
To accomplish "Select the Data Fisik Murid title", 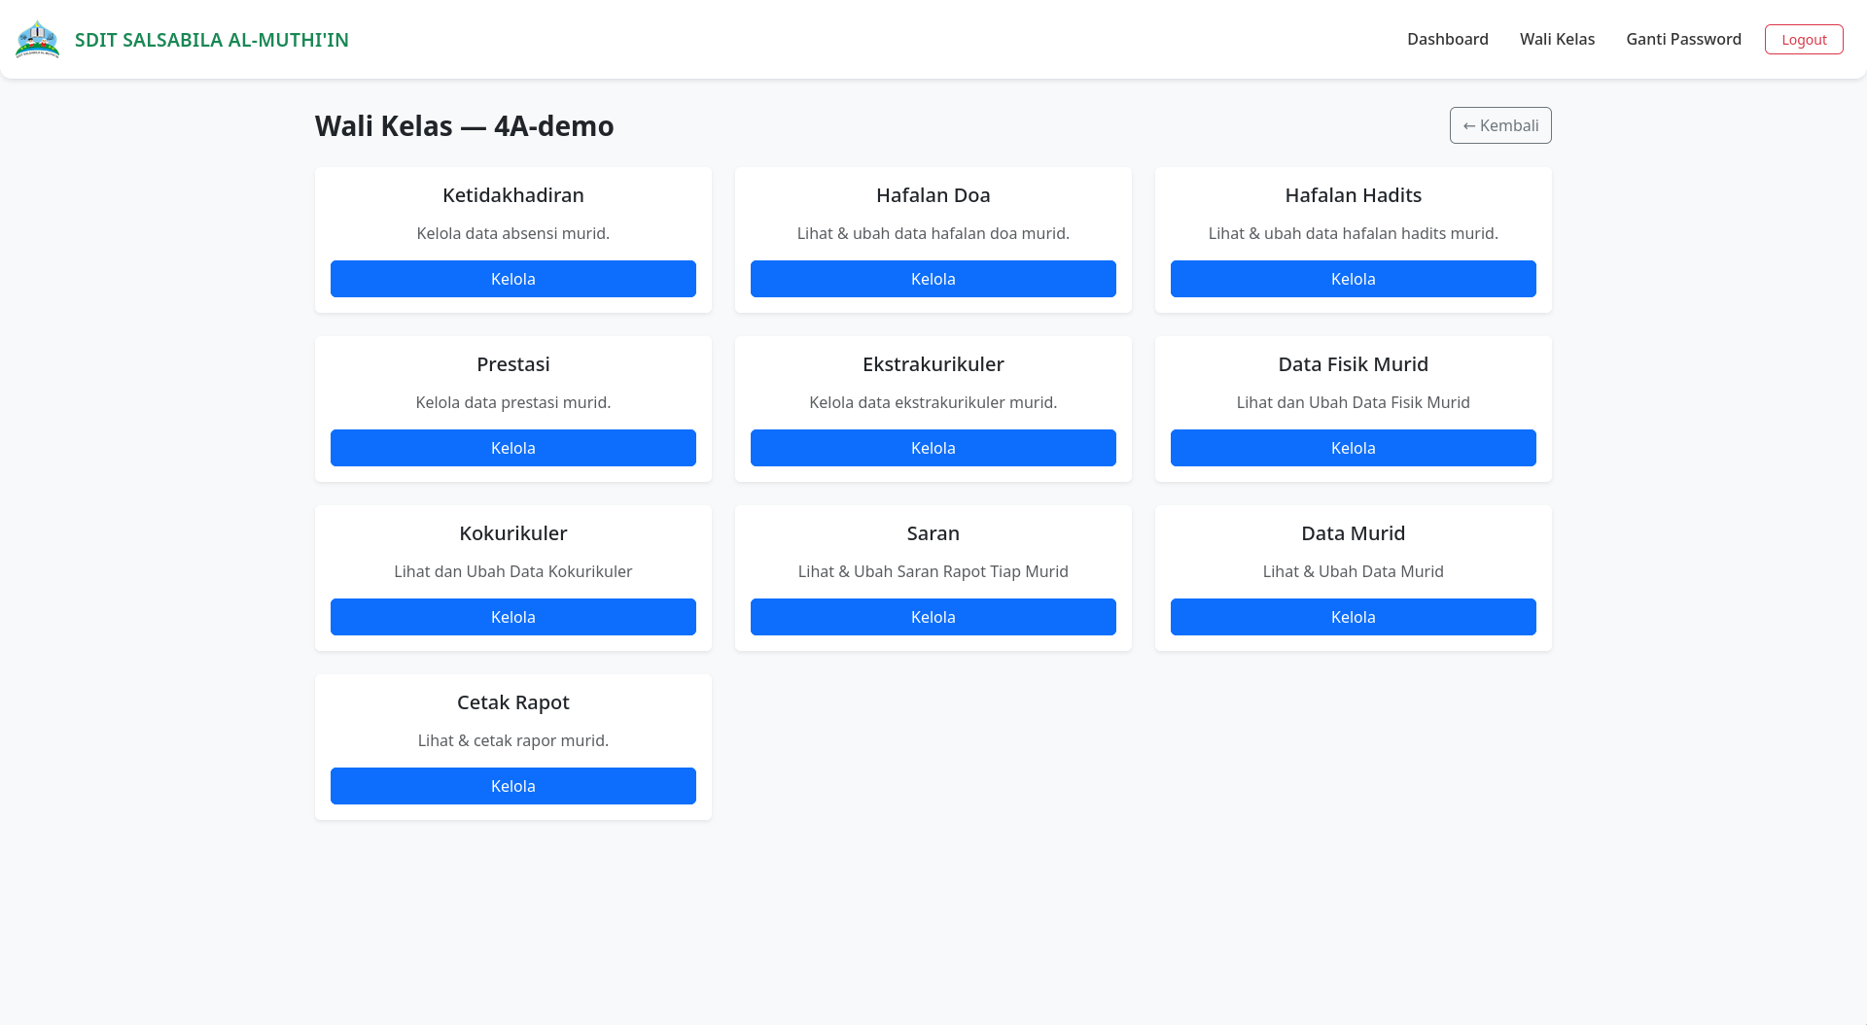I will click(1354, 364).
